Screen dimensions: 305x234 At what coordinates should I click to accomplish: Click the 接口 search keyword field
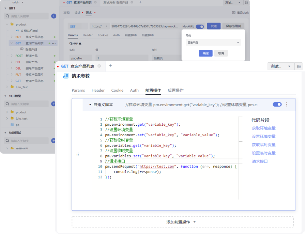(x=26, y=16)
